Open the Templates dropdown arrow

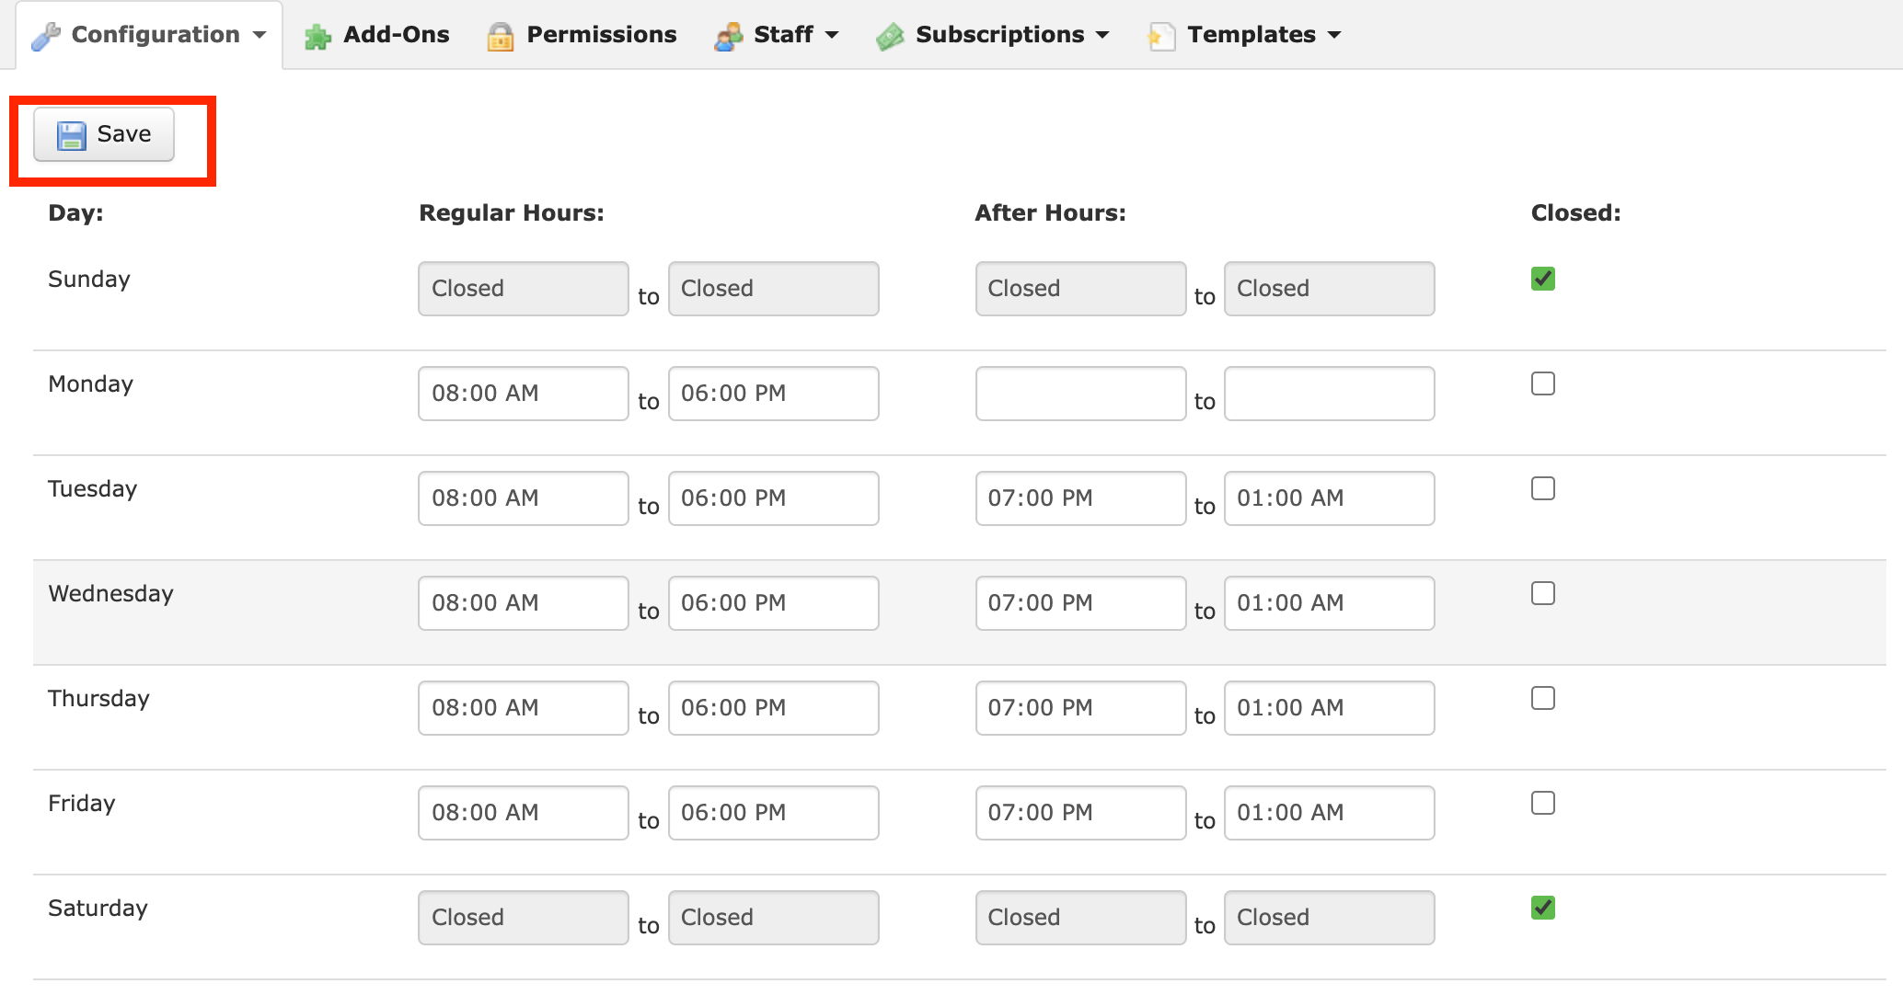pos(1334,35)
